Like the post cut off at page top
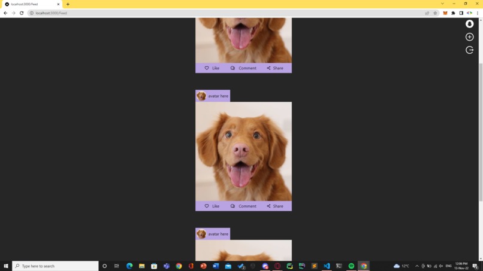The width and height of the screenshot is (483, 271). [212, 68]
